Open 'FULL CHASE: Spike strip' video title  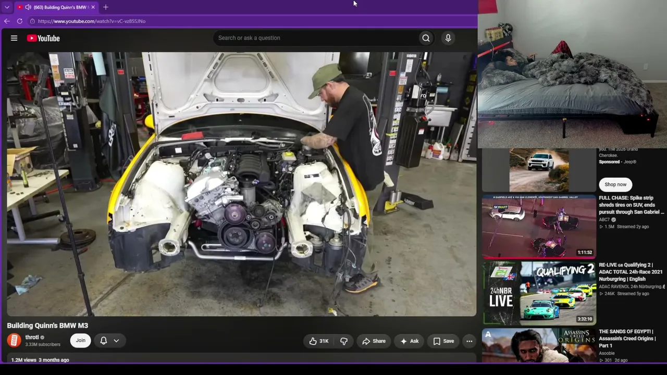pos(632,205)
